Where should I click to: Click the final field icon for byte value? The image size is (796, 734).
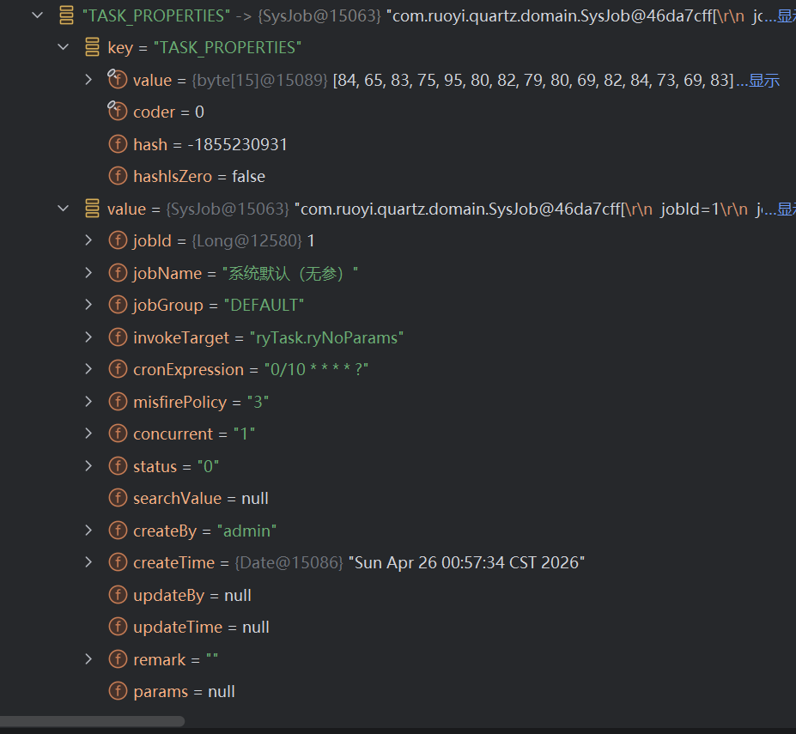tap(118, 79)
